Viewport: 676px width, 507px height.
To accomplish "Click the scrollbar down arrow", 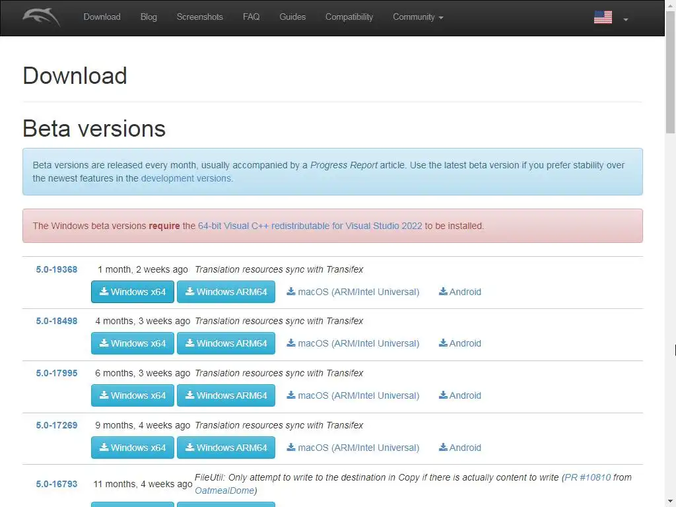I will 671,502.
